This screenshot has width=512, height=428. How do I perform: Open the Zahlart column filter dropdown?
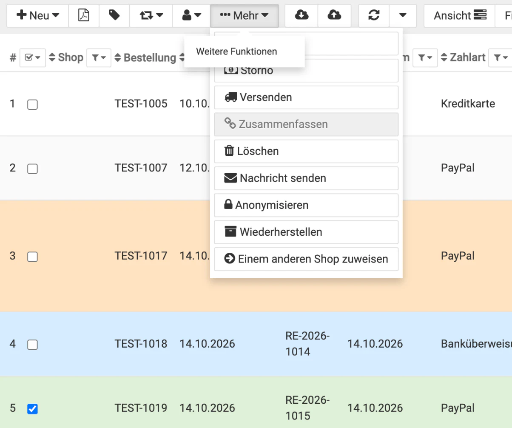pyautogui.click(x=500, y=57)
